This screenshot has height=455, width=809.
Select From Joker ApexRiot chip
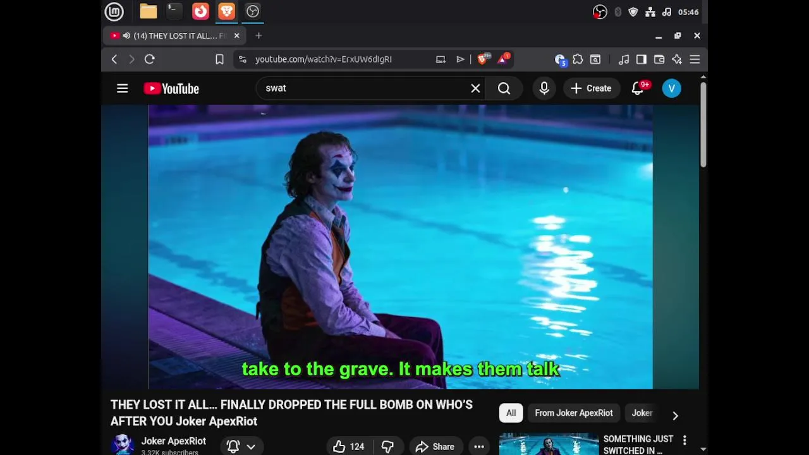pos(574,413)
